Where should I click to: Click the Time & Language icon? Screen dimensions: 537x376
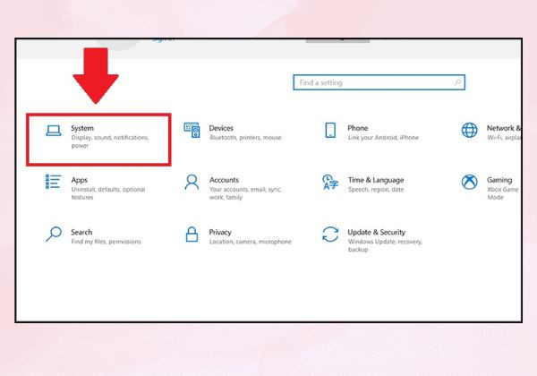point(330,182)
